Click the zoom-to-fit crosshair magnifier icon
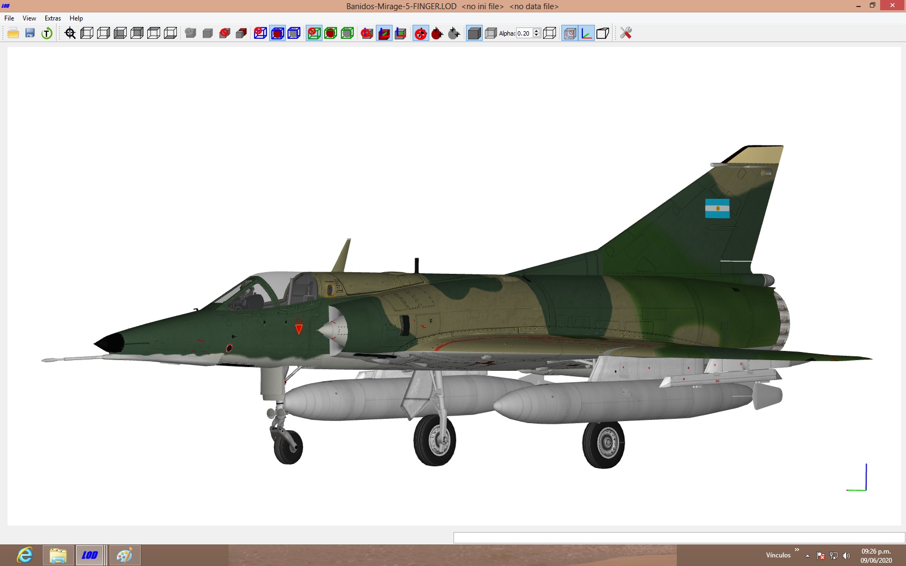Image resolution: width=906 pixels, height=566 pixels. pyautogui.click(x=70, y=33)
